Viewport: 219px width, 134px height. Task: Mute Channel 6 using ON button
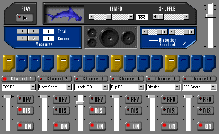point(206,126)
